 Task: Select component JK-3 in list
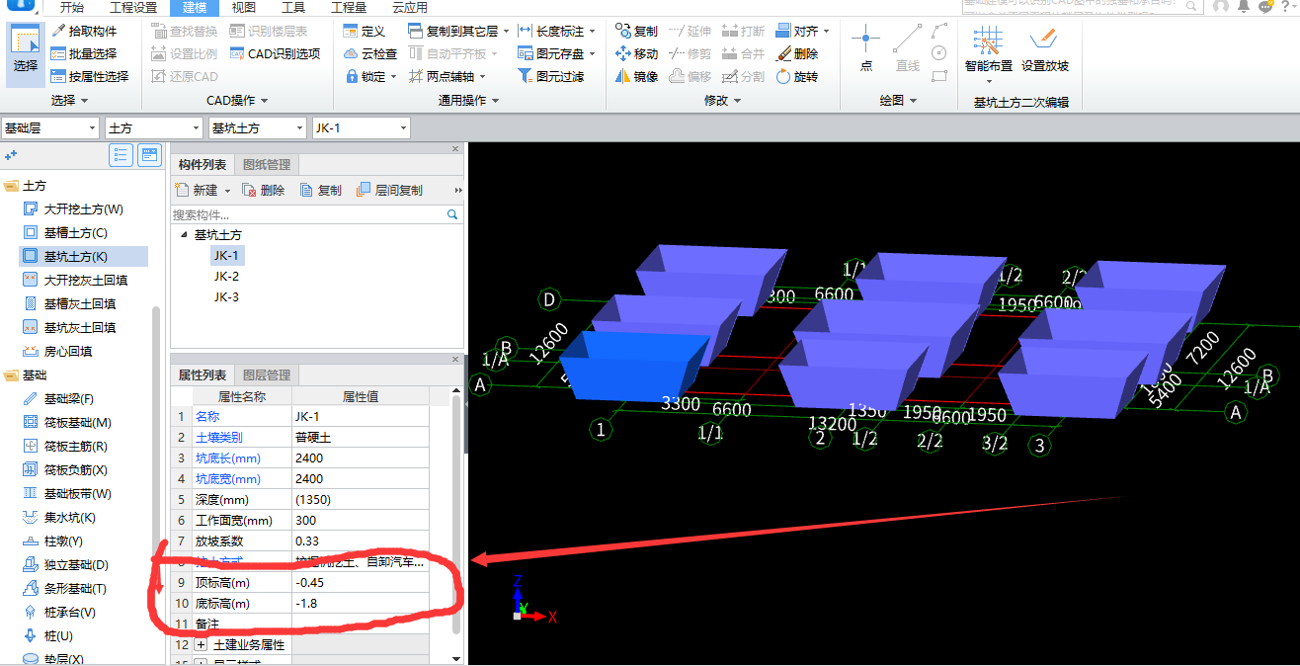pyautogui.click(x=226, y=297)
